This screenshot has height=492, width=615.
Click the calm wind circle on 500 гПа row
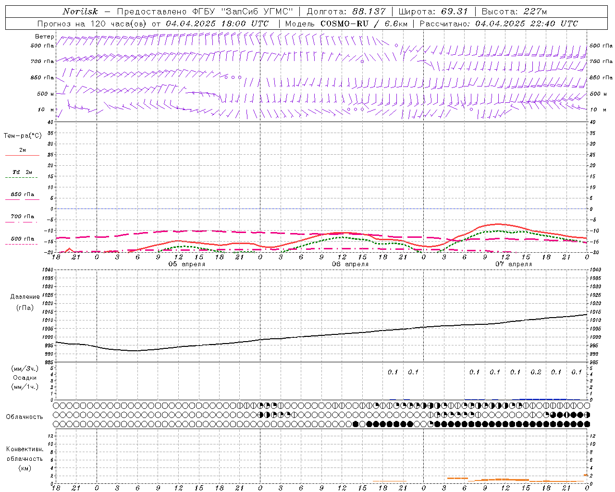[x=396, y=45]
